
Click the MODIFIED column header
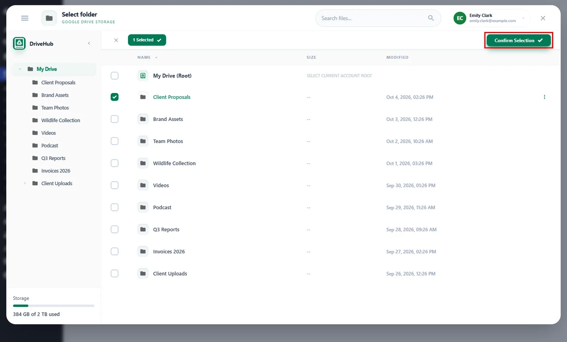[397, 58]
